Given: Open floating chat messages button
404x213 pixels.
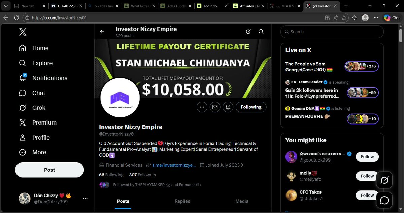Looking at the screenshot, I should pyautogui.click(x=384, y=200).
